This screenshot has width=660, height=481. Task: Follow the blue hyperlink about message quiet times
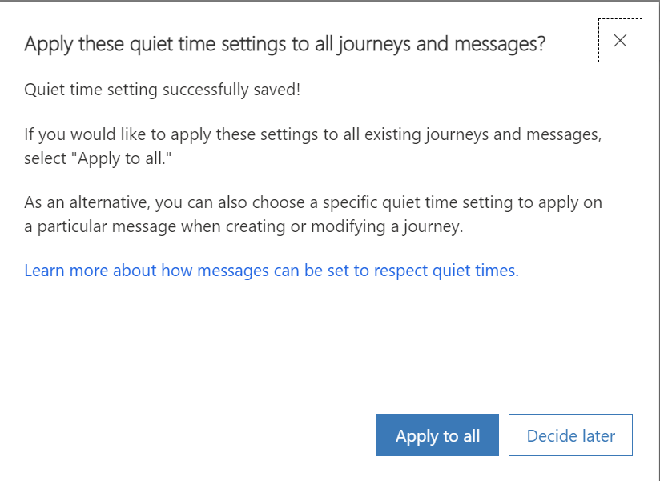pos(270,271)
